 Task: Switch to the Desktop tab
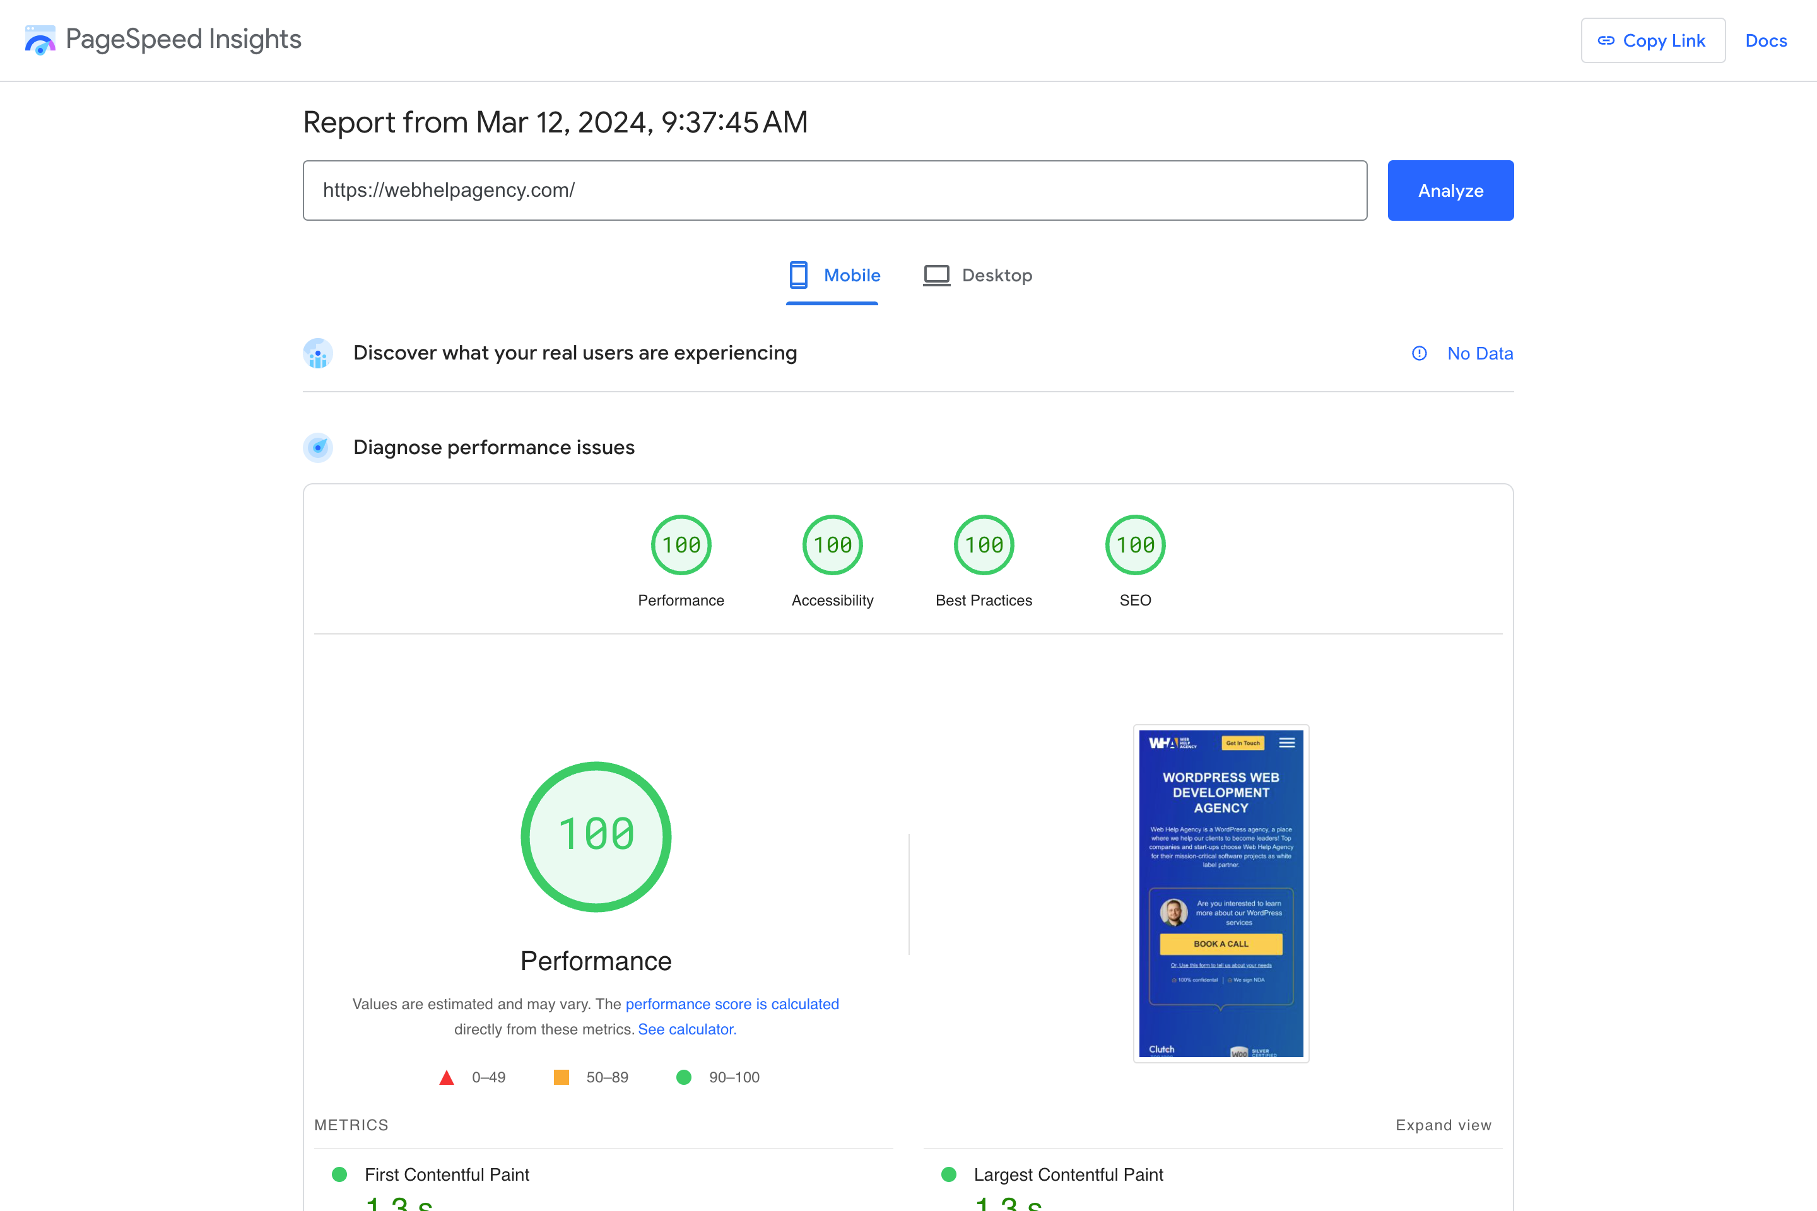tap(978, 276)
